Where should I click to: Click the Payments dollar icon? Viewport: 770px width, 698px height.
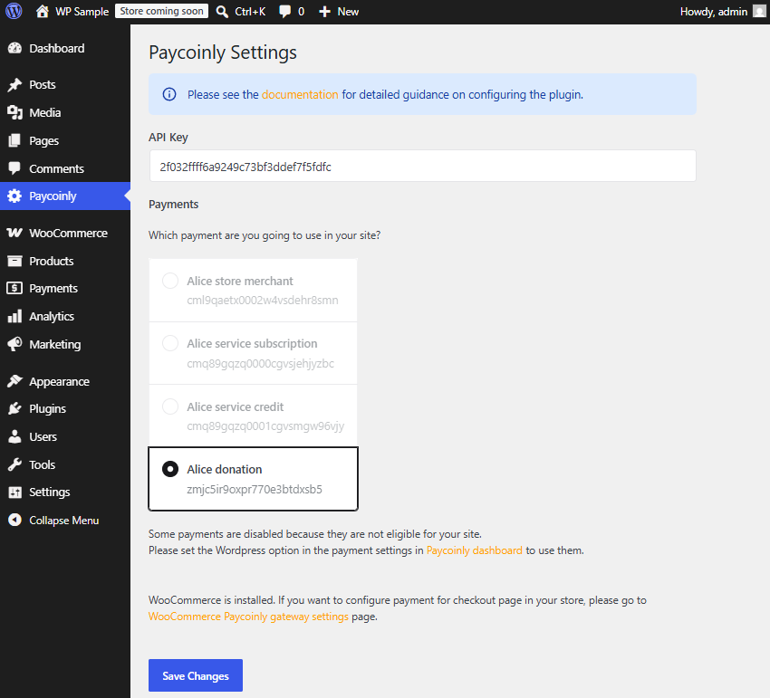point(14,288)
